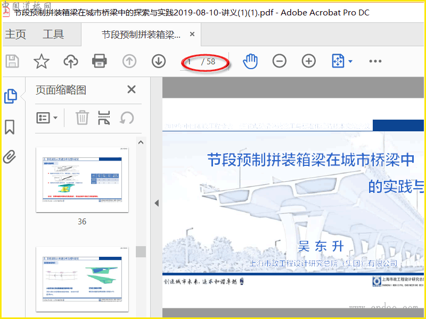
Task: Switch to the 工具 tab
Action: point(53,34)
